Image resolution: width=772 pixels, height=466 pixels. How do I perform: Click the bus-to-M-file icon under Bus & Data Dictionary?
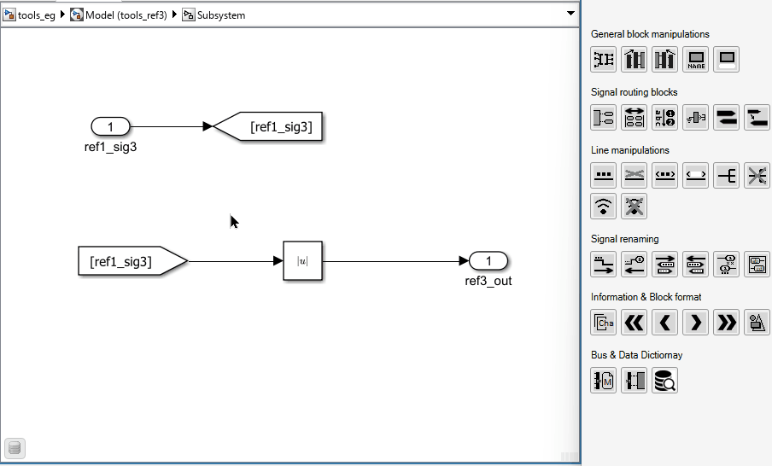(x=603, y=381)
